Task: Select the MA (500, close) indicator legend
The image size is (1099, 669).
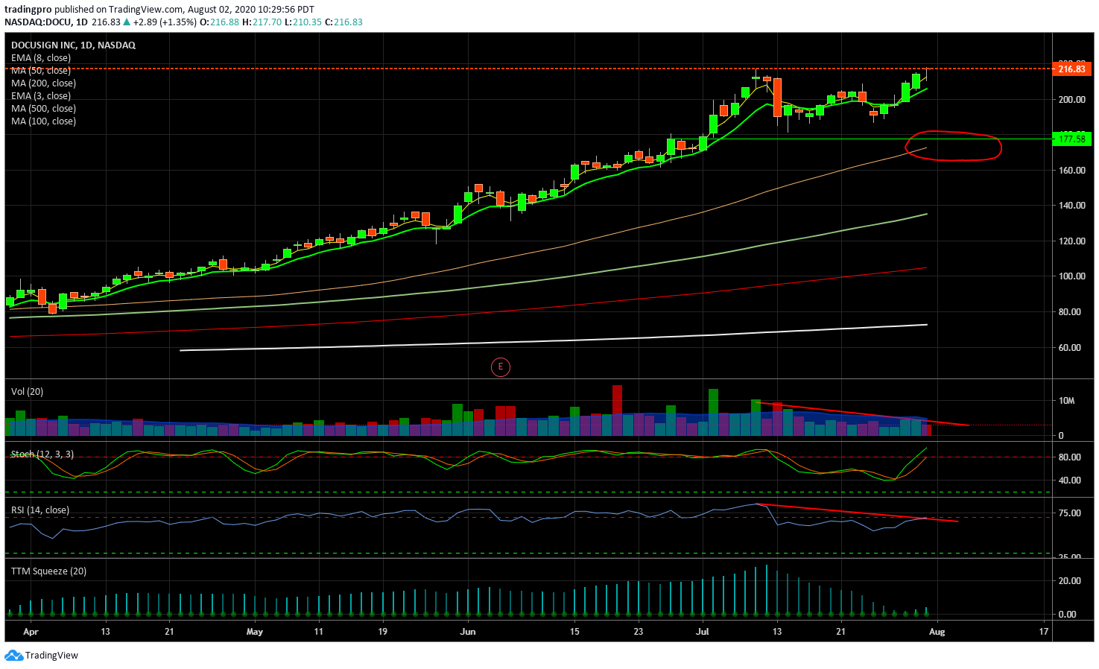Action: [43, 108]
